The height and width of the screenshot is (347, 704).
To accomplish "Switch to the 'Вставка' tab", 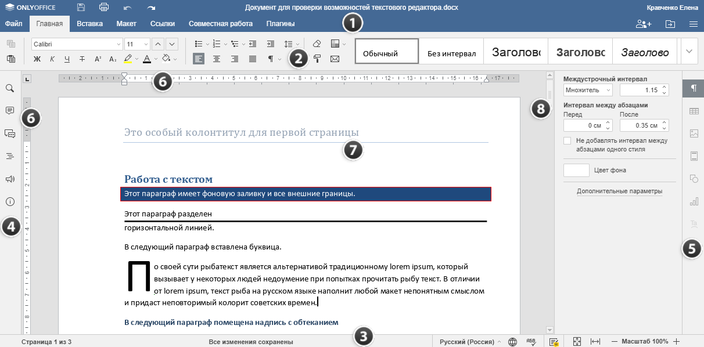I will pos(89,24).
